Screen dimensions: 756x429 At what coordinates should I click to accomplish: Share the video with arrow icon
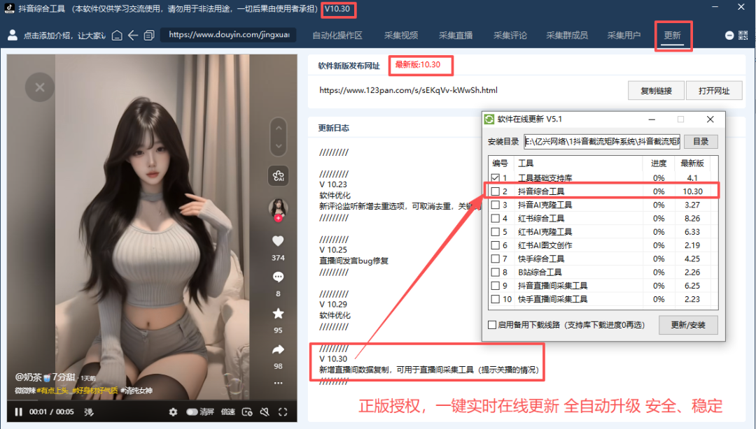(278, 349)
